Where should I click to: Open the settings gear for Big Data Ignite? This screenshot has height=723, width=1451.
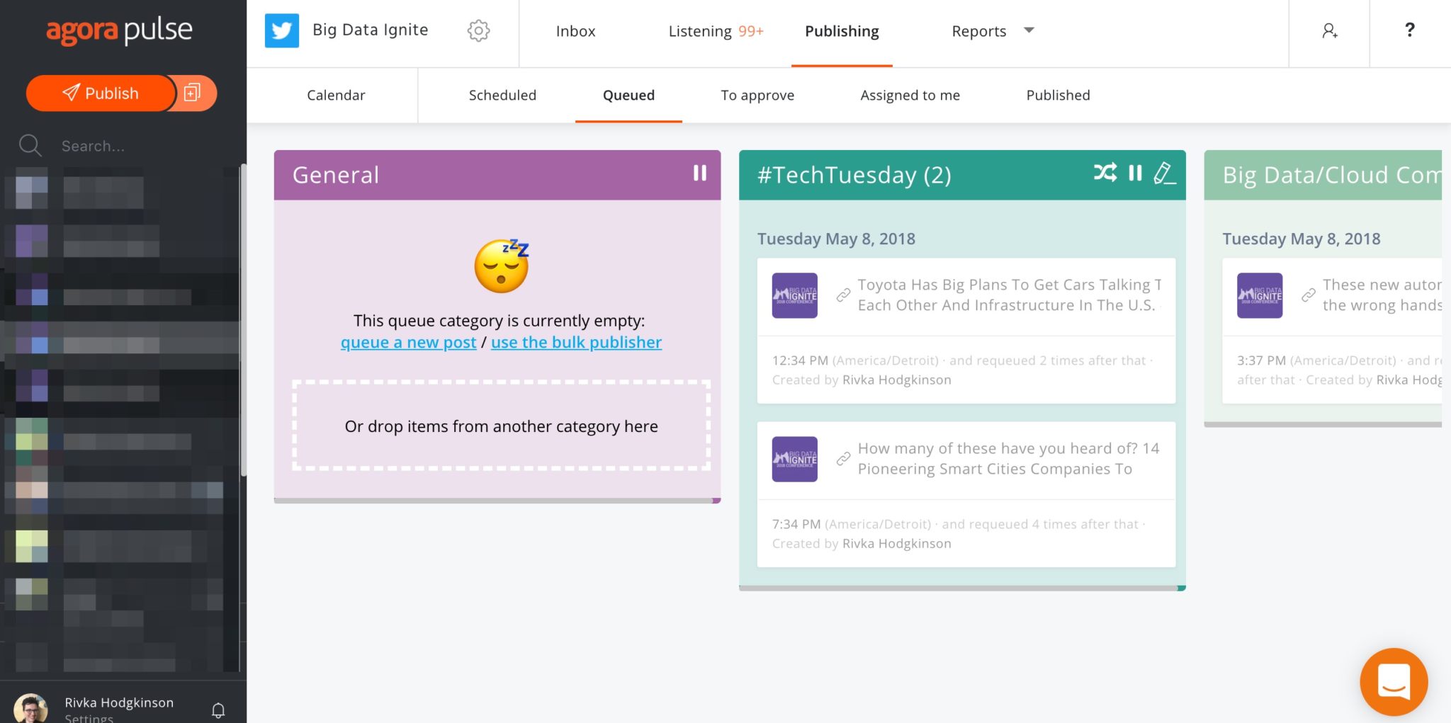[479, 30]
